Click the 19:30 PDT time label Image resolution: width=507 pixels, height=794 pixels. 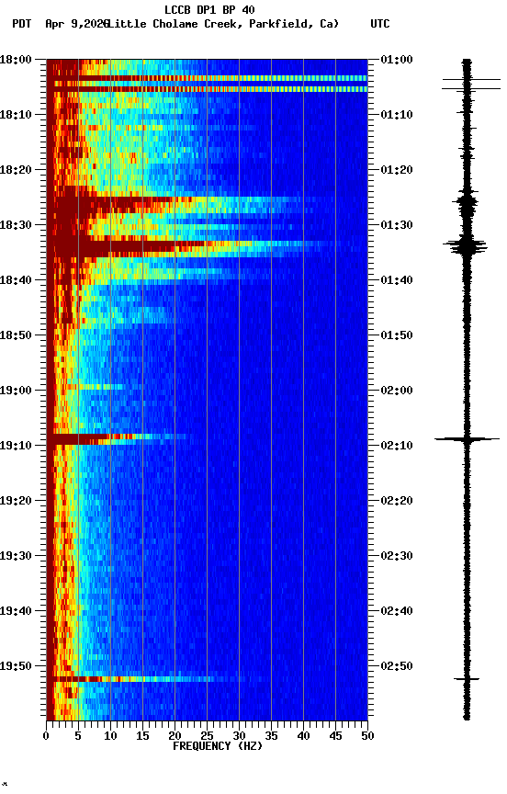(x=16, y=556)
